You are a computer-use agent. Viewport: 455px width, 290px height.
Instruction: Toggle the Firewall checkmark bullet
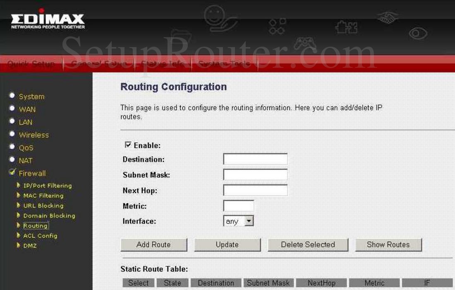point(12,171)
